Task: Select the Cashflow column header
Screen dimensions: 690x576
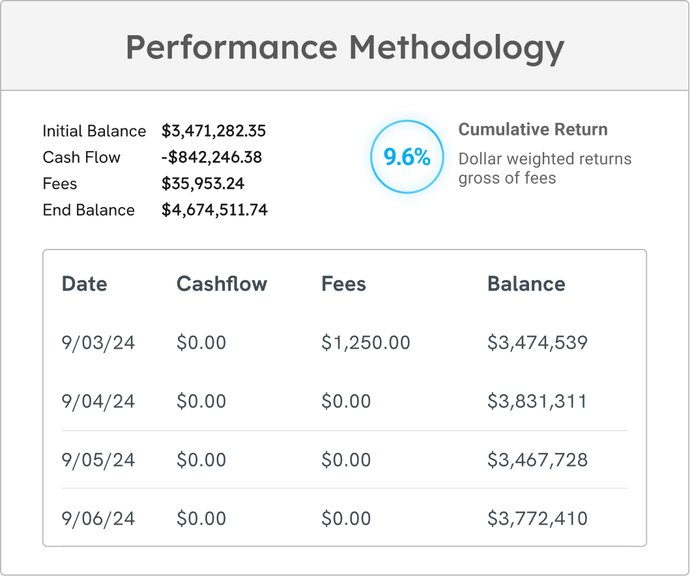Action: 222,284
